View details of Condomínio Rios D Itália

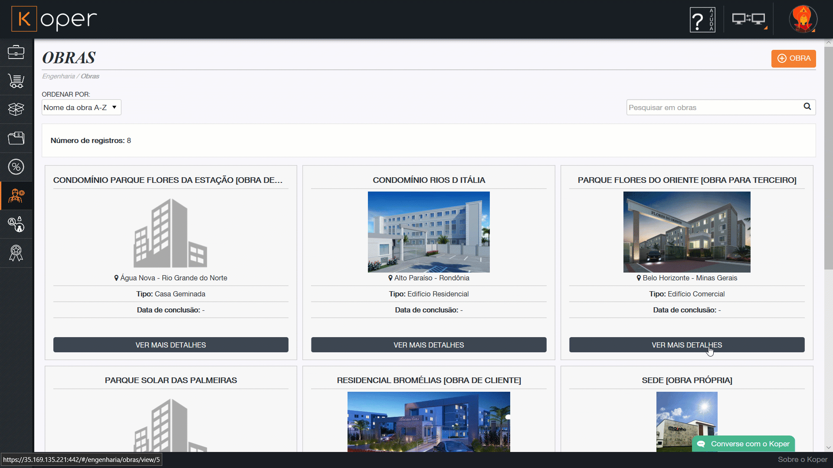[x=428, y=345]
